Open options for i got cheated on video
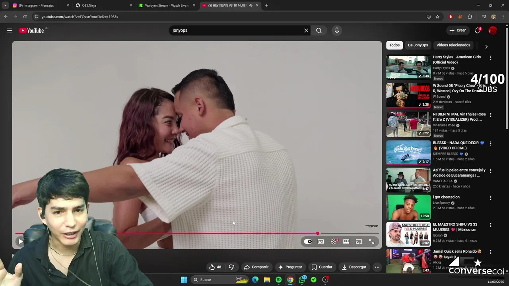Viewport: 509px width, 286px height. pyautogui.click(x=491, y=198)
